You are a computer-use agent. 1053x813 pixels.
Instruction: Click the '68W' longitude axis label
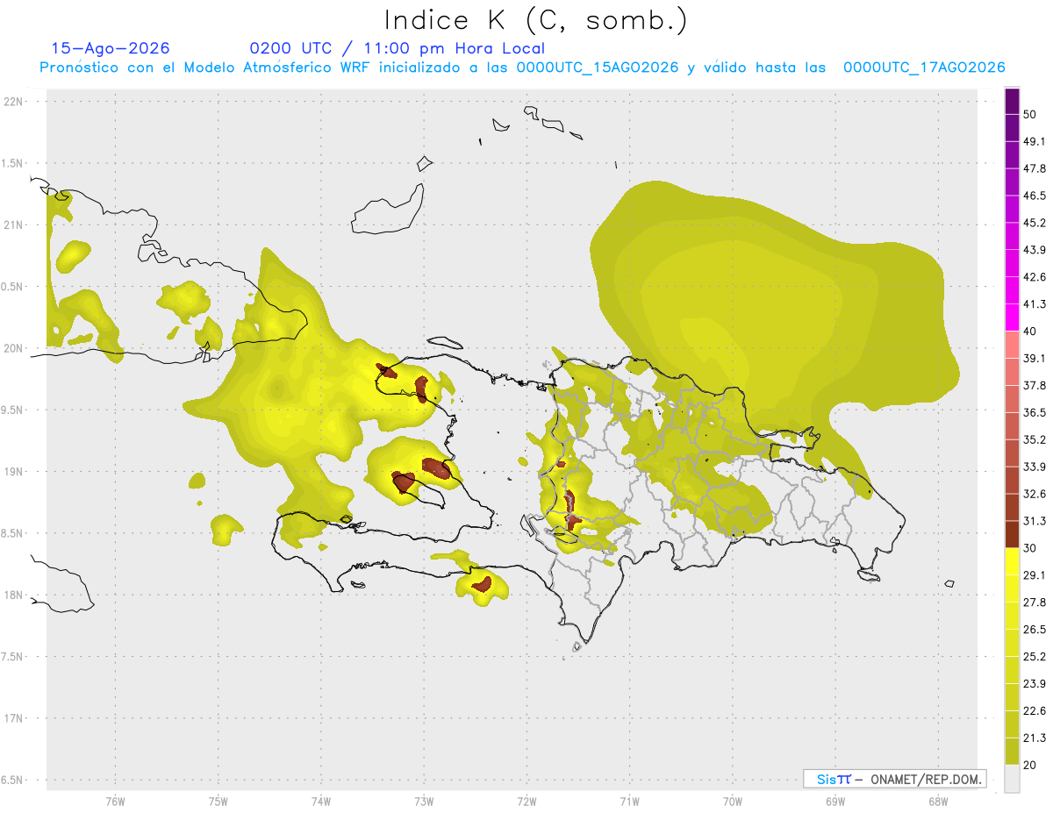(938, 801)
